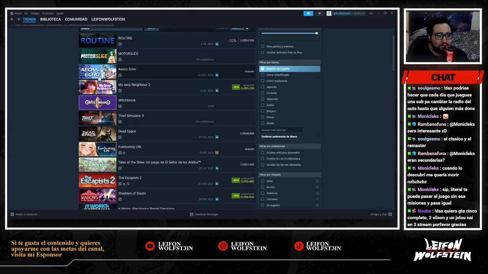Click the review icon on The Escapists 2 row
The height and width of the screenshot is (274, 488).
217,184
